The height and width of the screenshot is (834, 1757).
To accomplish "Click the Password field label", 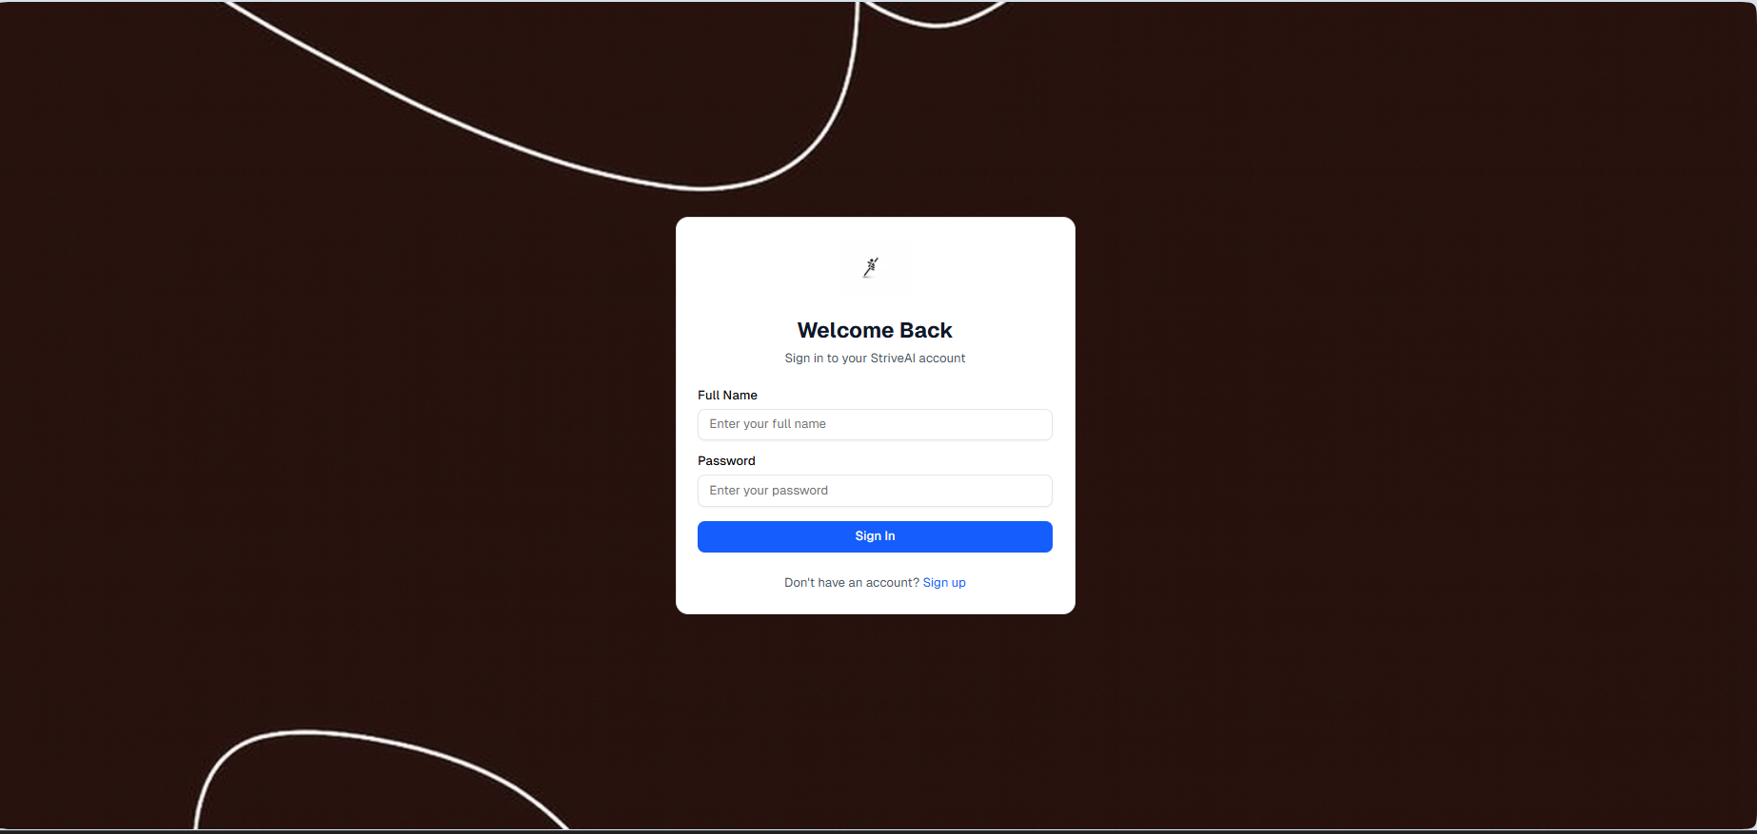I will tap(726, 461).
